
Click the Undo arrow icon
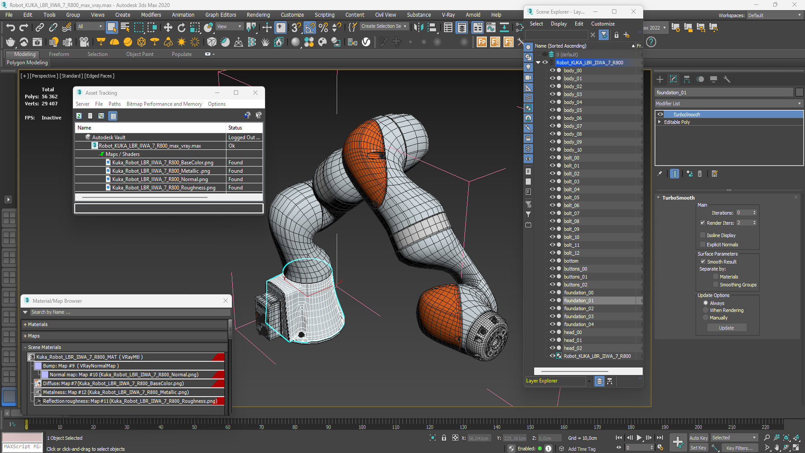[10, 28]
